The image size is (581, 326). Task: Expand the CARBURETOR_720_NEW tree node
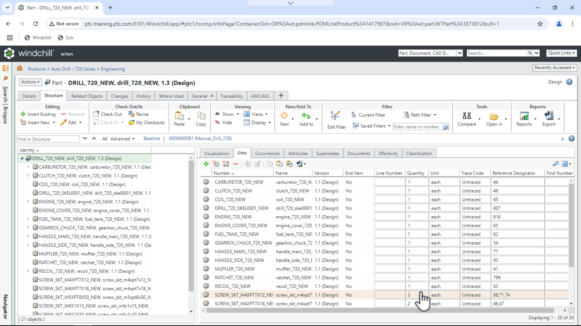pos(28,167)
